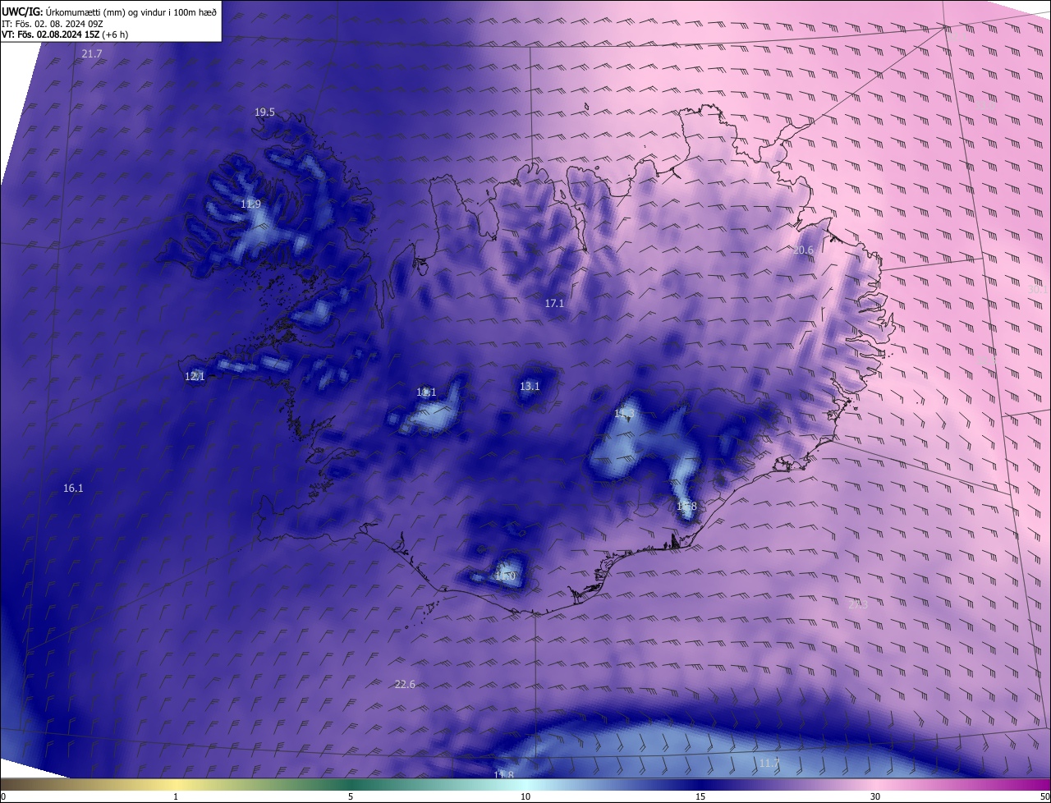Click colour scale tick label 15
The height and width of the screenshot is (803, 1051).
coord(700,796)
